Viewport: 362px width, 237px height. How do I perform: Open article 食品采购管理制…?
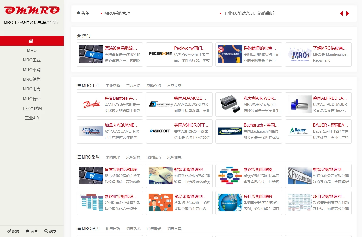point(190,197)
